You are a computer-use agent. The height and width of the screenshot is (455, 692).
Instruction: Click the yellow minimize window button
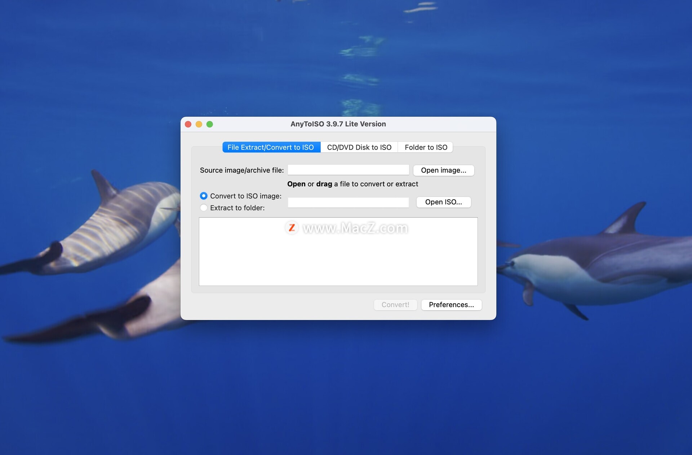click(x=199, y=124)
